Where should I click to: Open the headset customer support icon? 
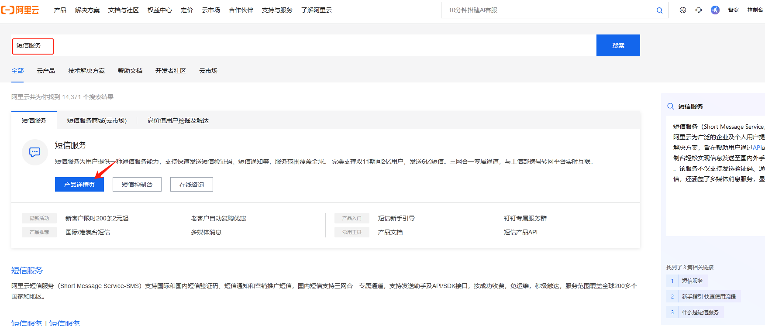coord(699,10)
